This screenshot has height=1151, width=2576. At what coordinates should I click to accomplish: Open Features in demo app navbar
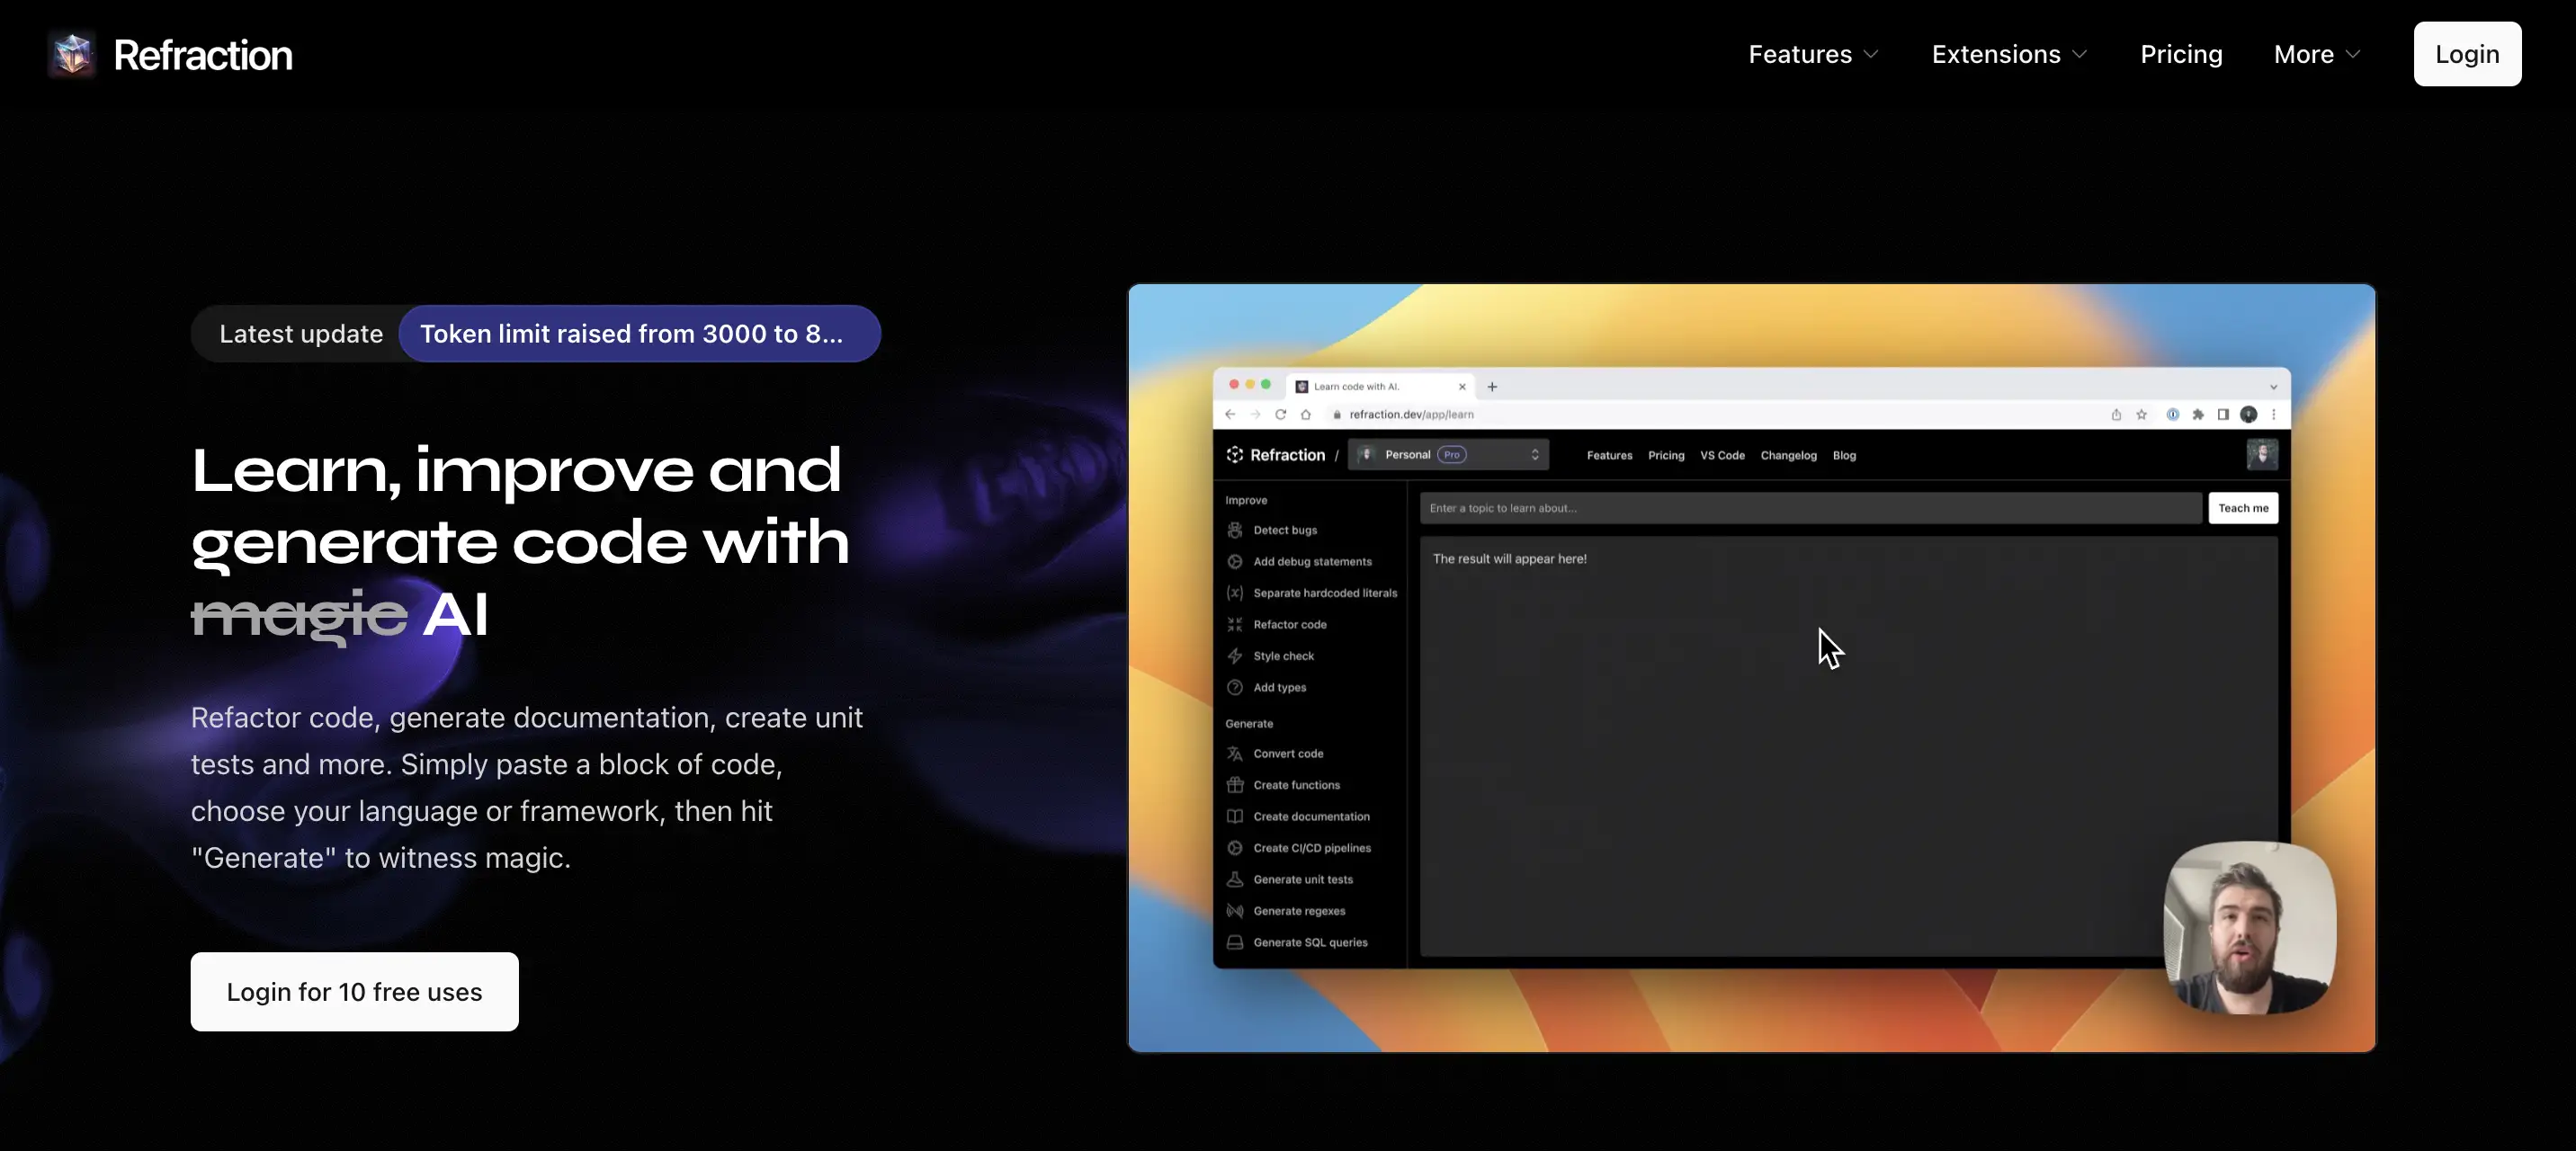coord(1609,455)
